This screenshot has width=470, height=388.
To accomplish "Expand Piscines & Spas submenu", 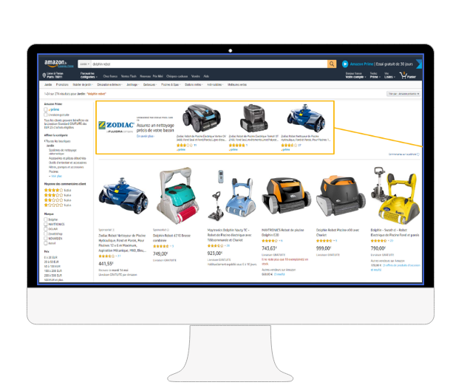I will 171,85.
